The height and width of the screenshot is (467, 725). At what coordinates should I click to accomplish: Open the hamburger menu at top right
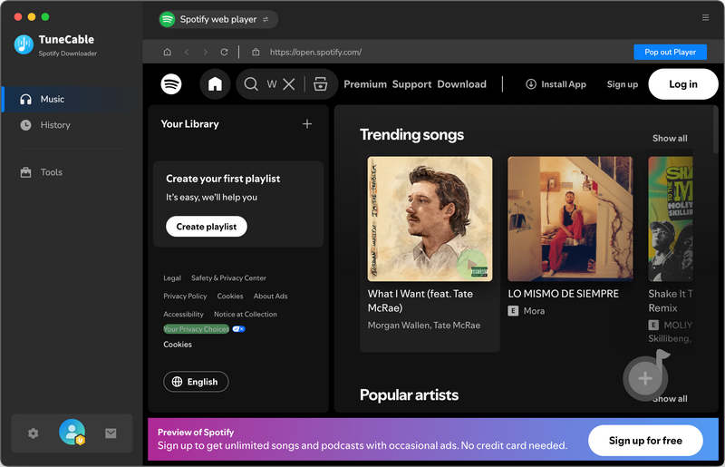coord(705,17)
